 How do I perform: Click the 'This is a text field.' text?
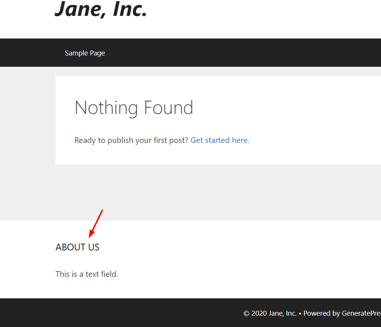(x=87, y=274)
